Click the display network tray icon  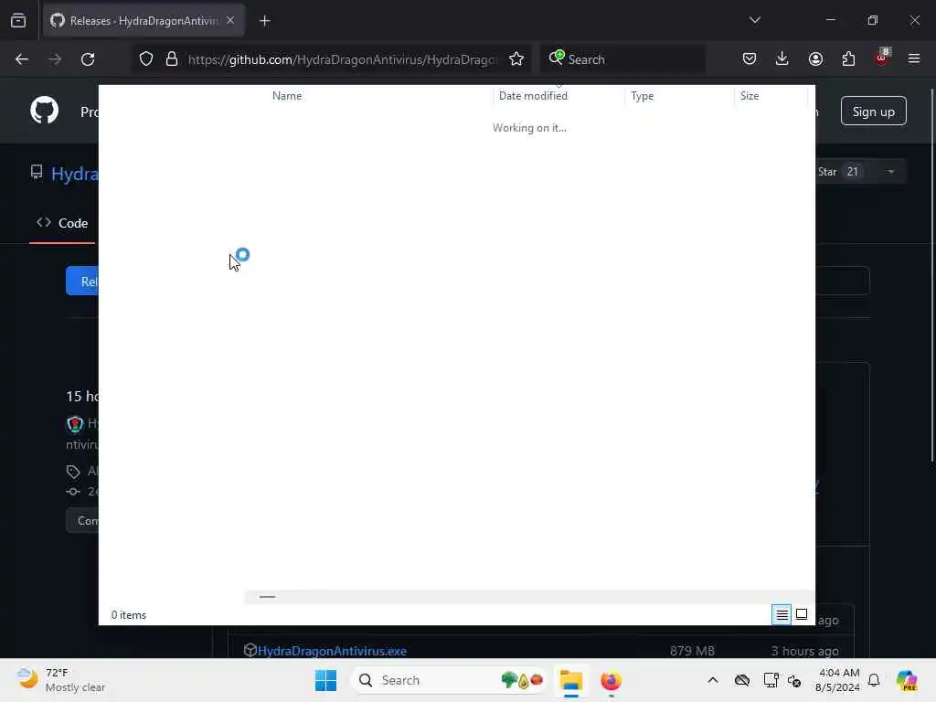click(x=771, y=680)
